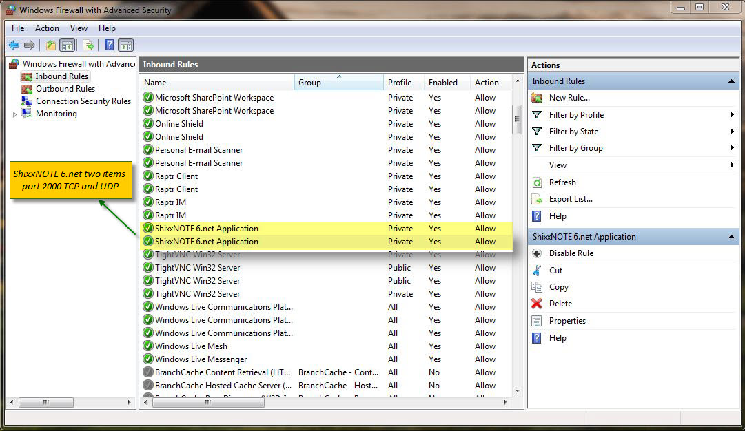Click the Disable Rule icon

[x=537, y=253]
